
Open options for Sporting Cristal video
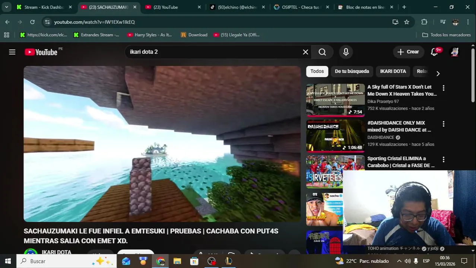[443, 159]
